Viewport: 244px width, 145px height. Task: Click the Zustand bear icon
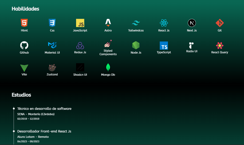52,68
